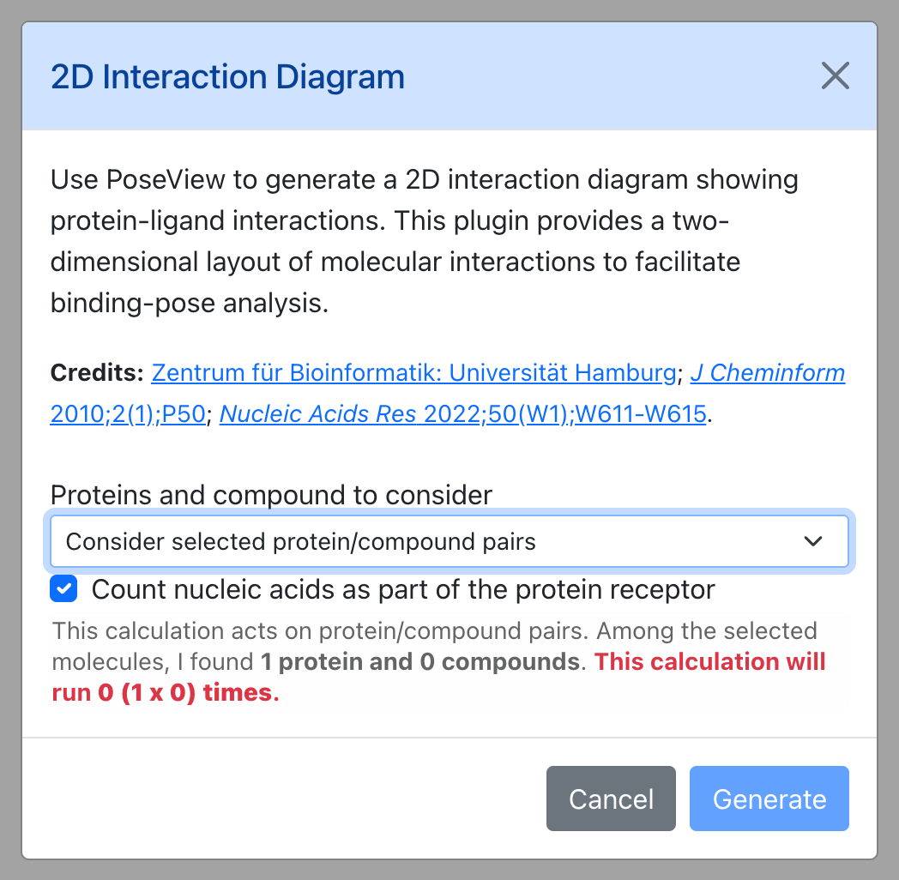Close the 2D Interaction Diagram dialog
The image size is (899, 880).
pyautogui.click(x=835, y=75)
